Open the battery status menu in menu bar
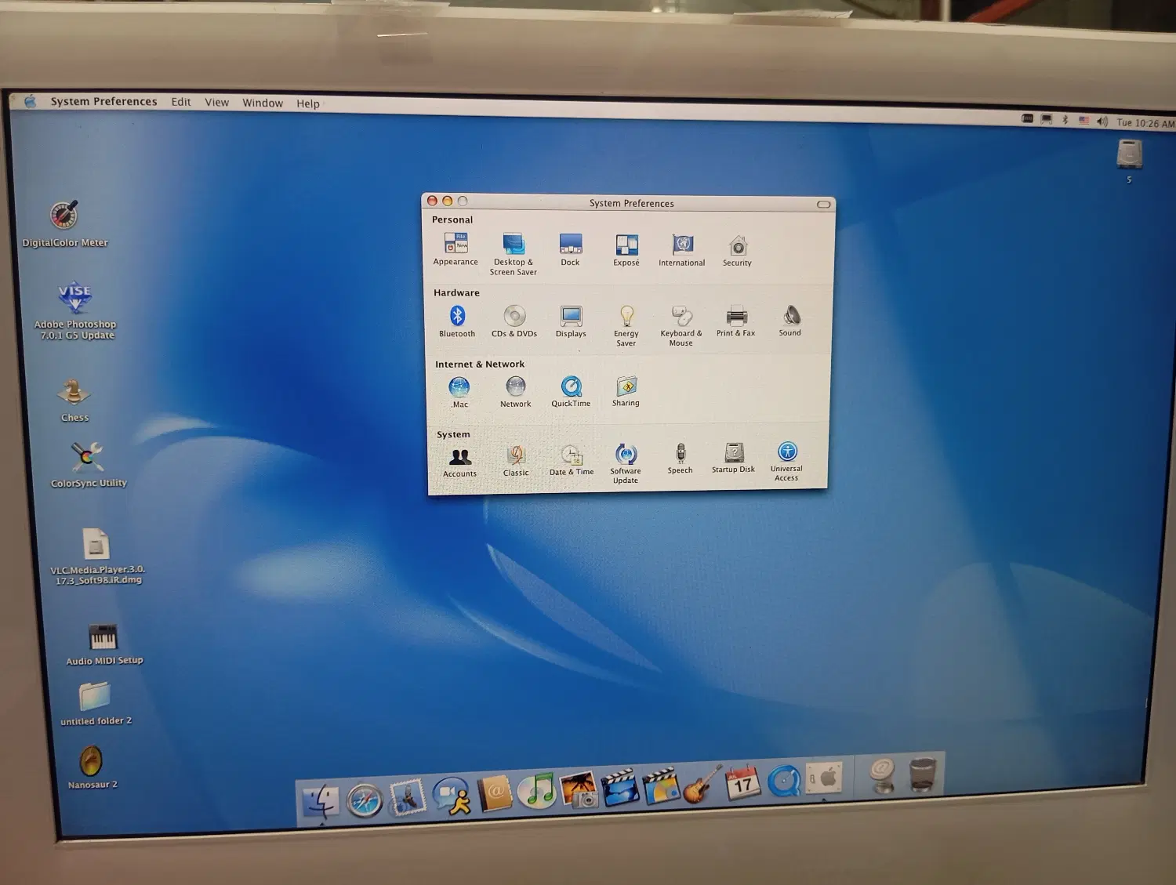 (1028, 118)
